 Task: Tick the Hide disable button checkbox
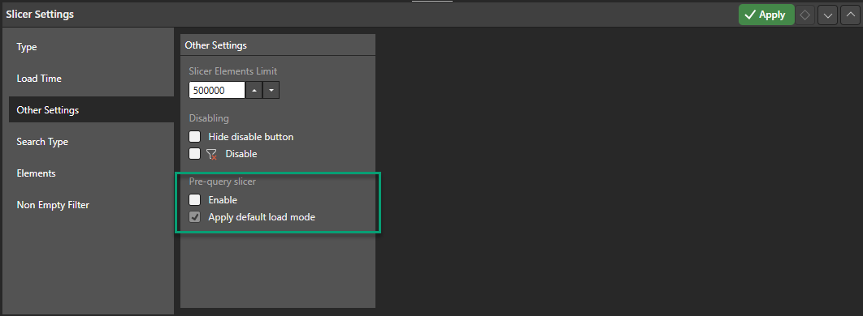(x=195, y=137)
